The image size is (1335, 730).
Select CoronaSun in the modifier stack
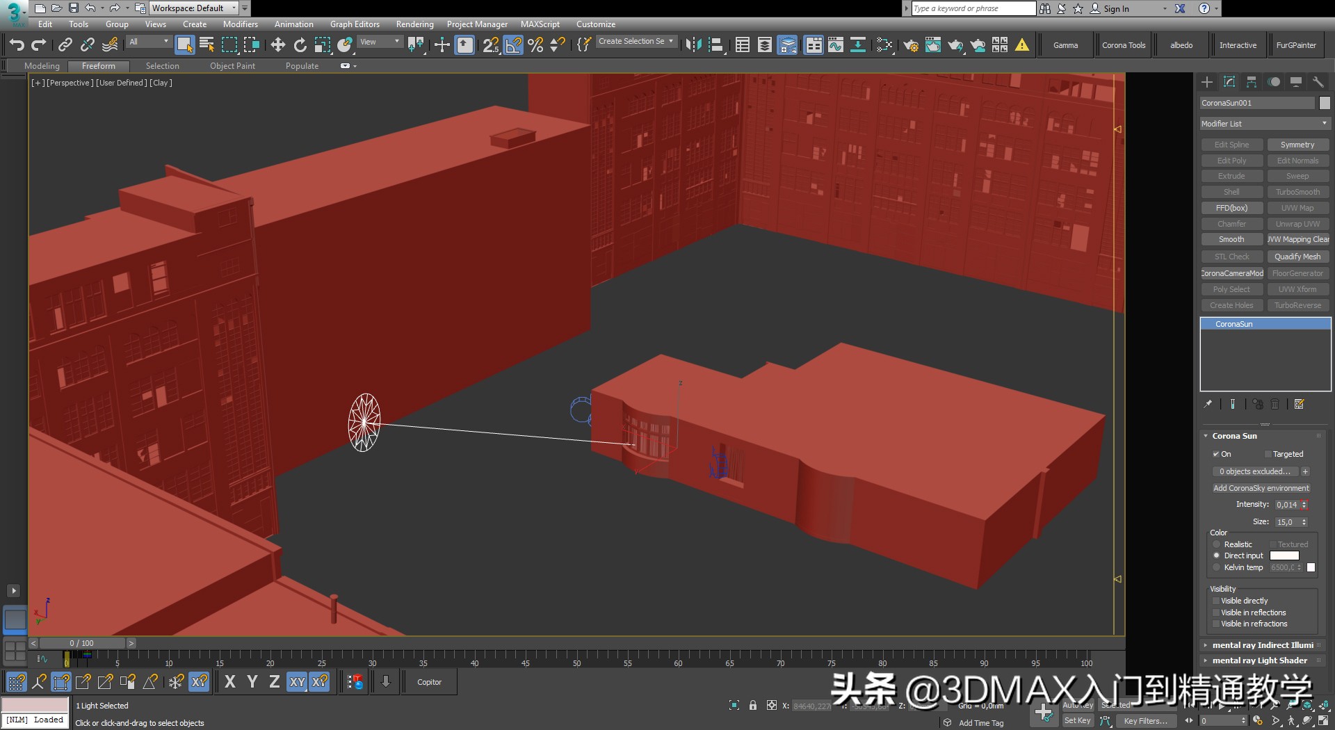pos(1233,323)
